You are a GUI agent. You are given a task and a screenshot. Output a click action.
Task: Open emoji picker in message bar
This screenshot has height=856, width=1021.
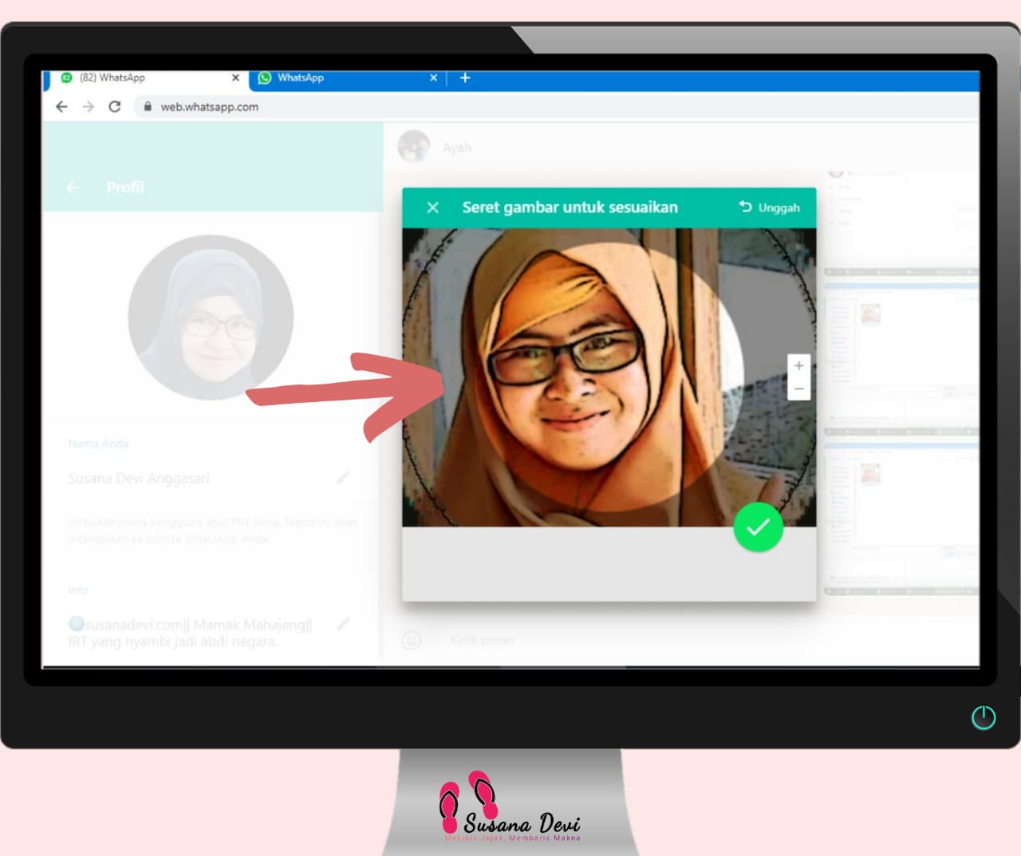(x=412, y=640)
